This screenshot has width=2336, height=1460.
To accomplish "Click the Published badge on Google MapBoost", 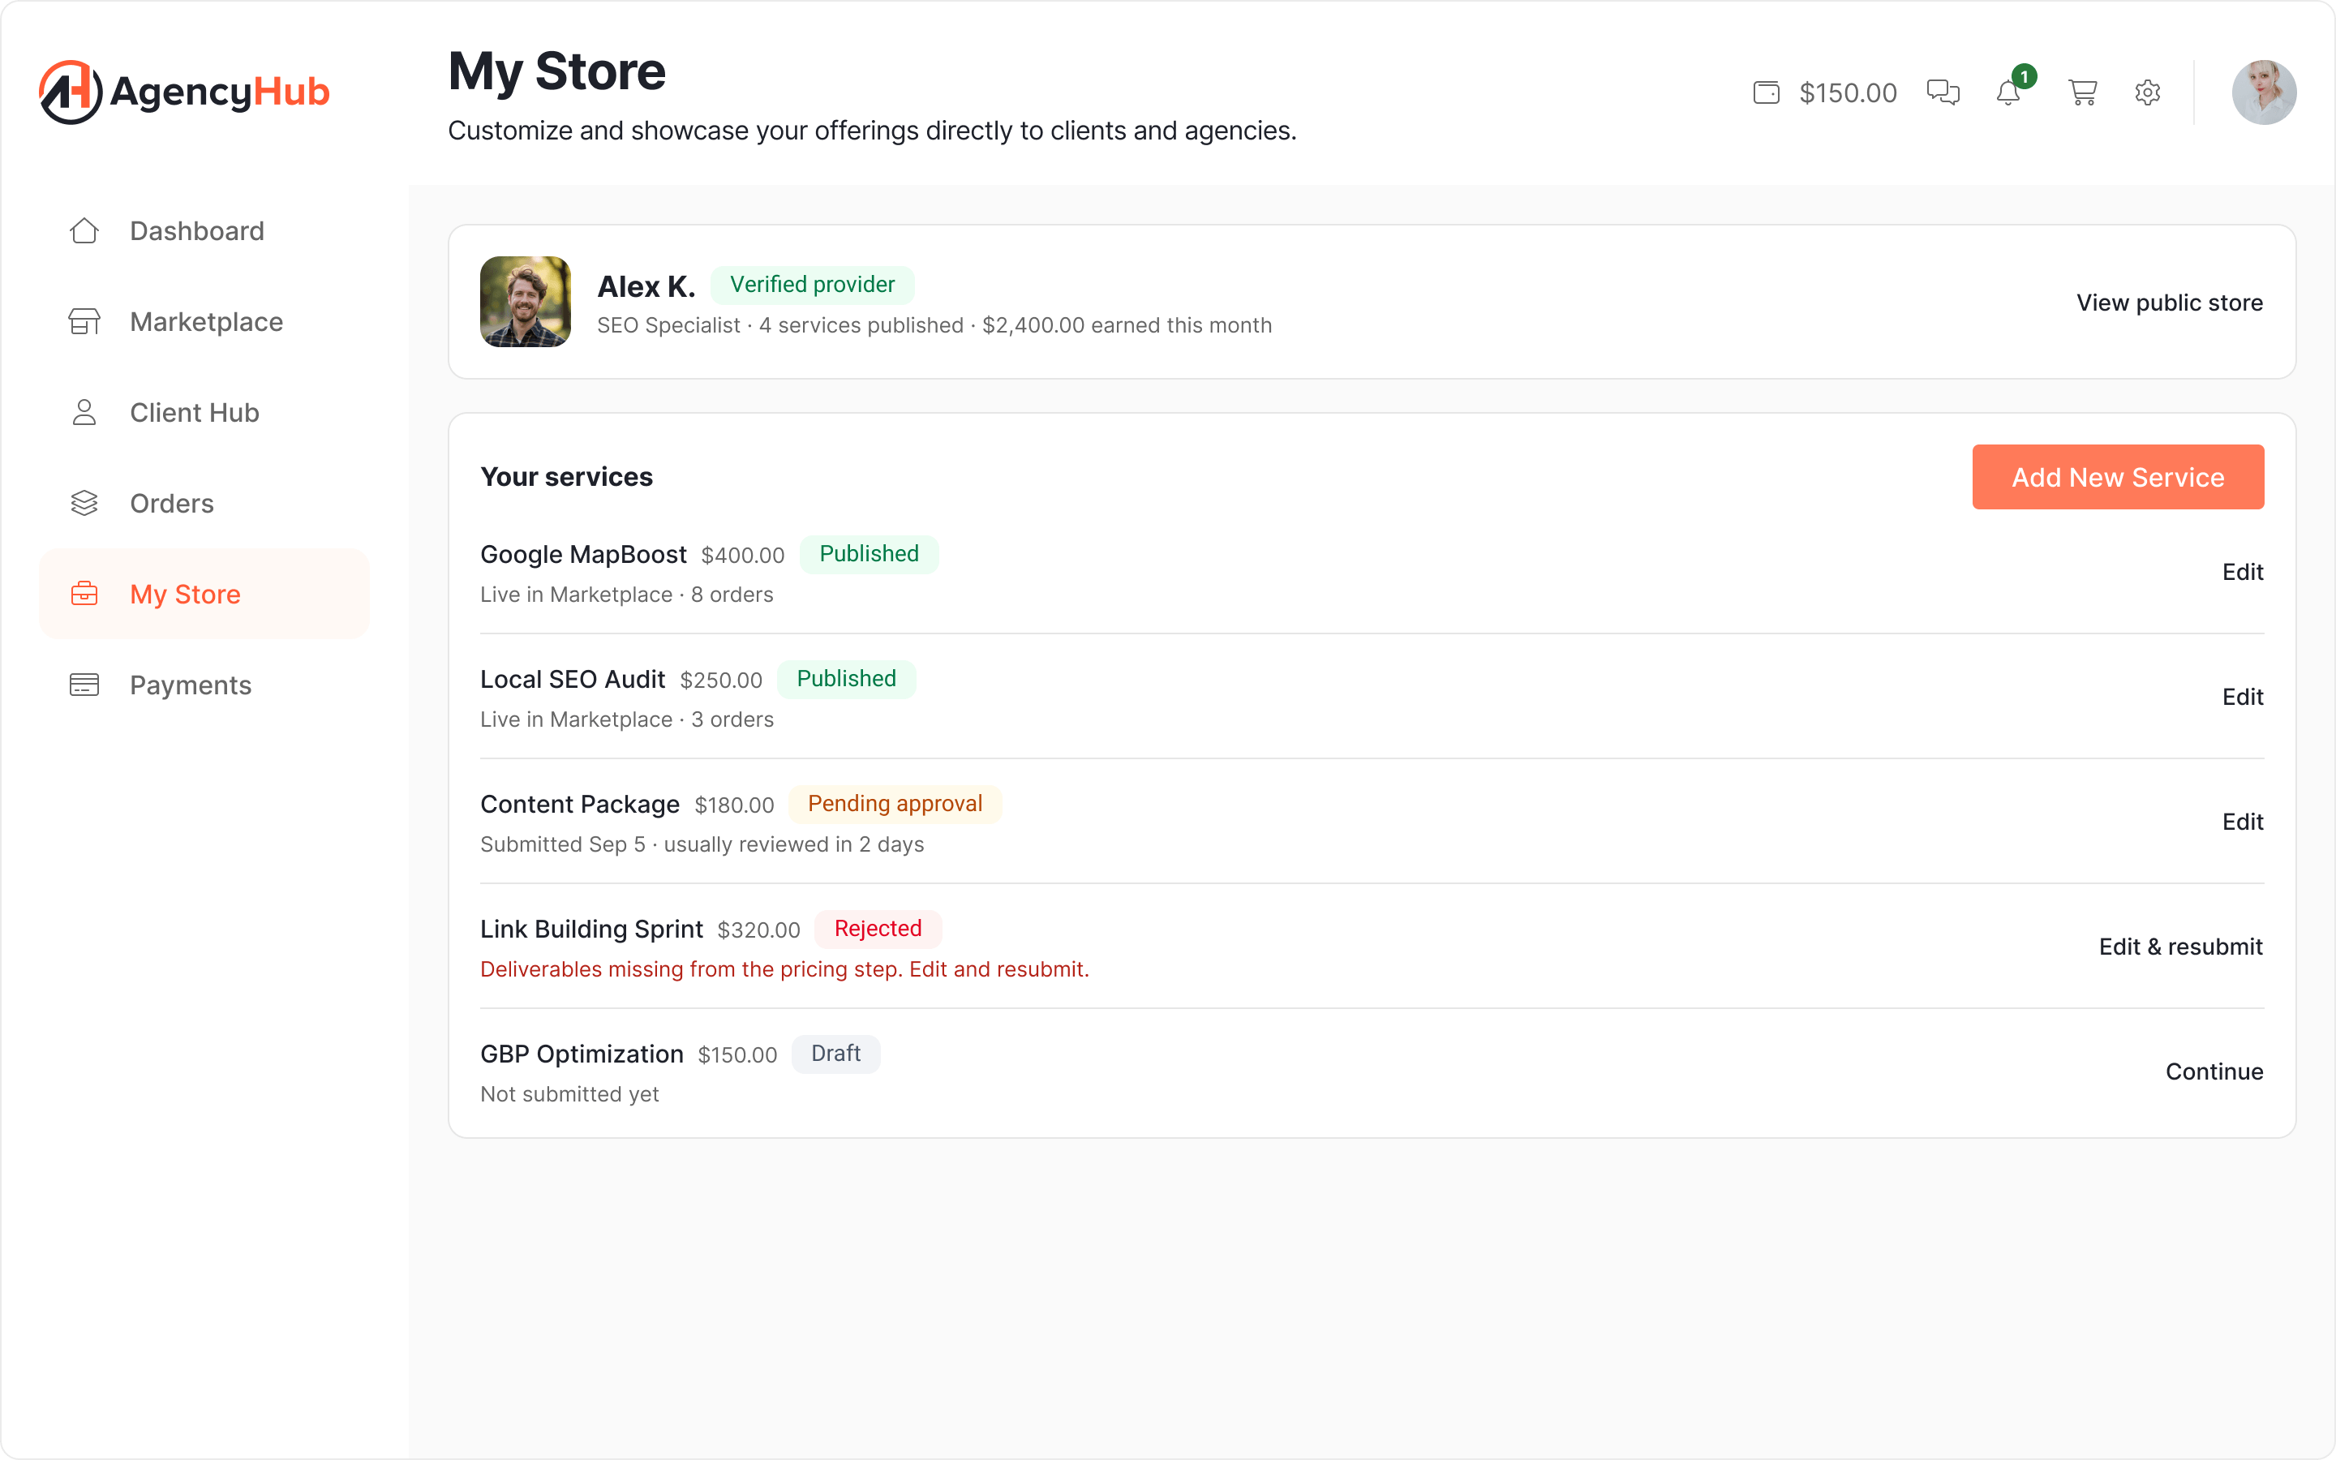I will (x=869, y=554).
